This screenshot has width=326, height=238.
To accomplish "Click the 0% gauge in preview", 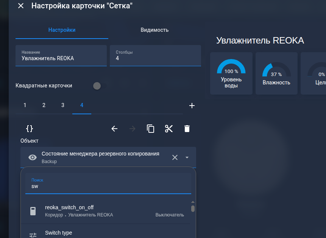I will pyautogui.click(x=317, y=69).
